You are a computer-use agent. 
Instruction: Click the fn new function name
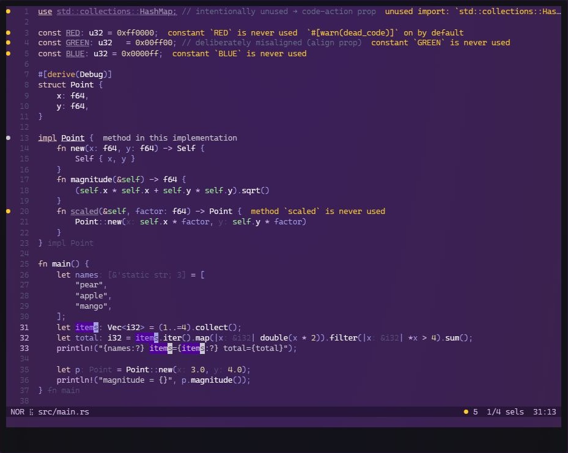[x=78, y=149]
